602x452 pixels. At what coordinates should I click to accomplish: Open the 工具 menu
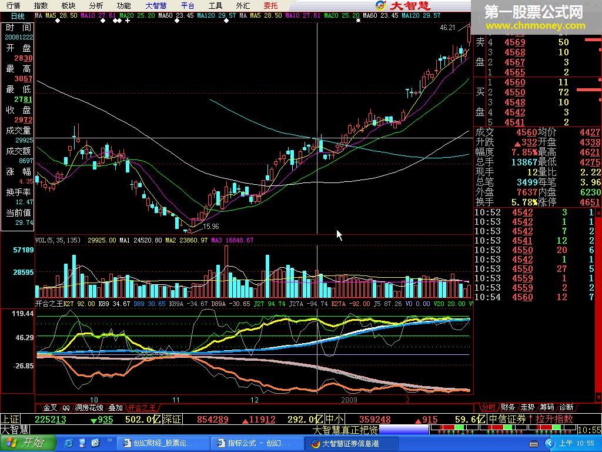point(215,6)
